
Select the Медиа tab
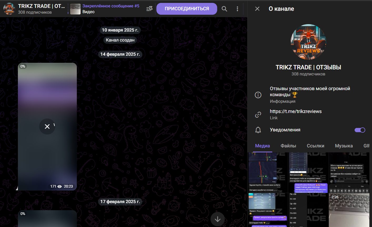(x=262, y=146)
